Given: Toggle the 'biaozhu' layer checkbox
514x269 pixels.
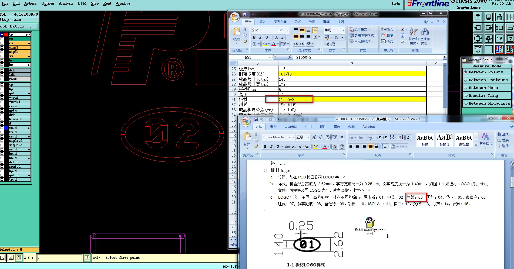Looking at the screenshot, I should [x=2, y=119].
